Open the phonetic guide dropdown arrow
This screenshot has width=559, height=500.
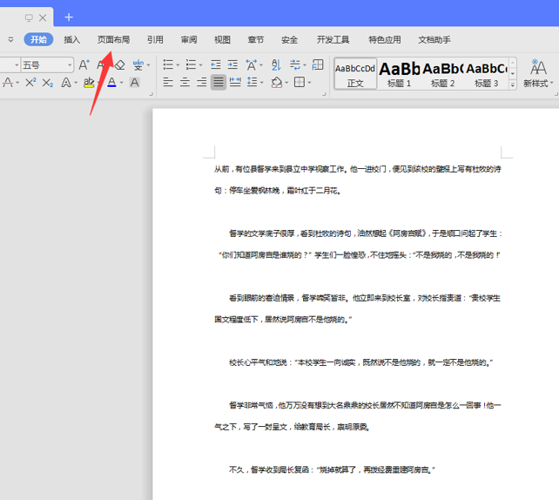tap(148, 65)
